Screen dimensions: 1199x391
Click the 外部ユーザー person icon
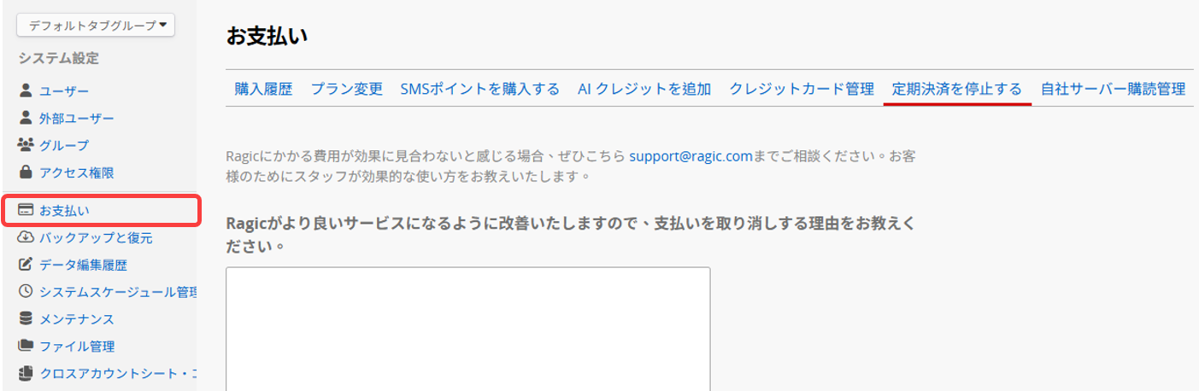tap(26, 118)
